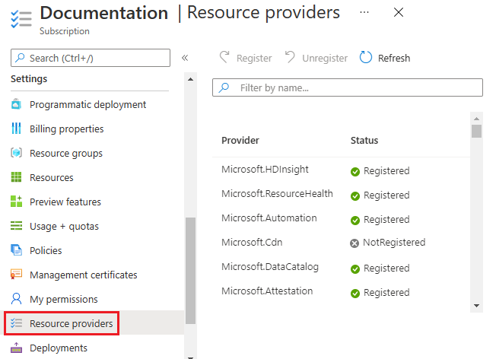
Task: Click the Register button
Action: [x=246, y=58]
